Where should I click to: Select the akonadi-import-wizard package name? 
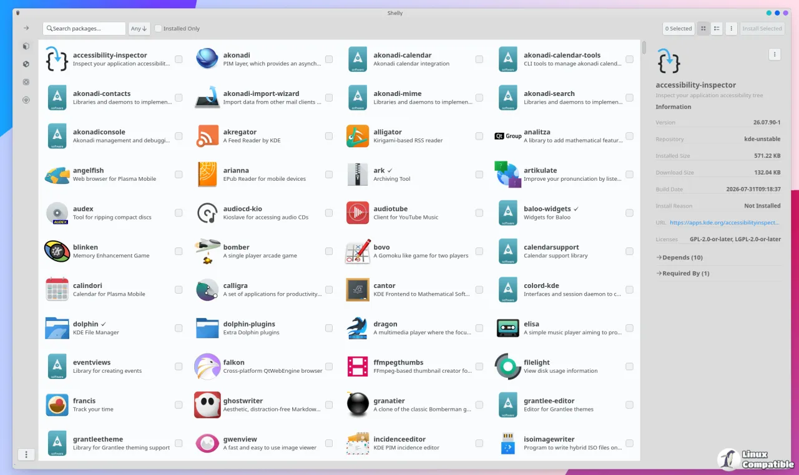pyautogui.click(x=261, y=94)
